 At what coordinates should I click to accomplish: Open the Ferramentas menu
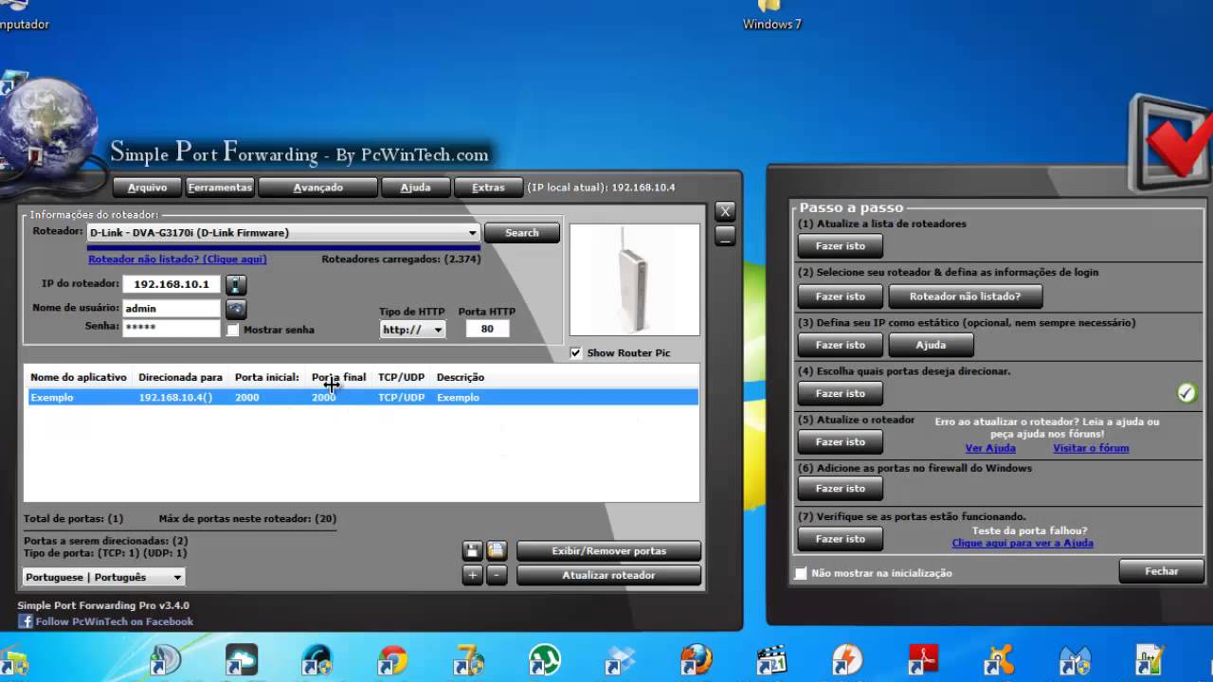tap(220, 188)
